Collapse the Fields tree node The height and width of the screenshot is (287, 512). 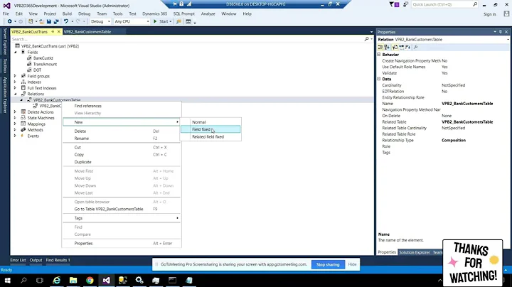16,52
